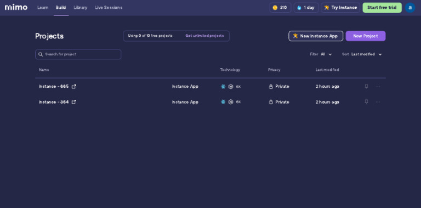Open the Library tab

coord(81,8)
